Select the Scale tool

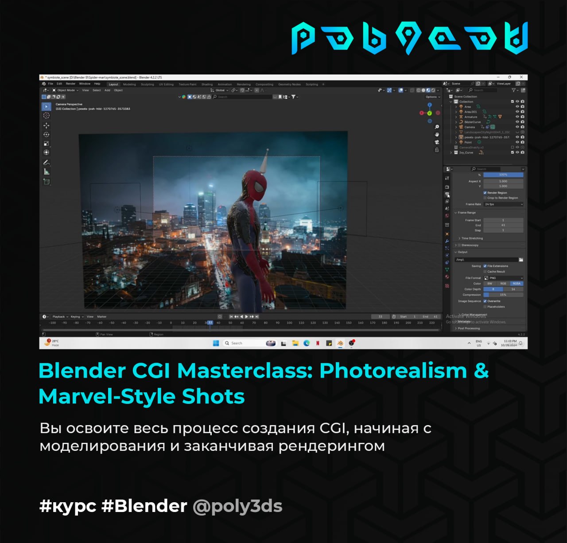click(x=46, y=143)
